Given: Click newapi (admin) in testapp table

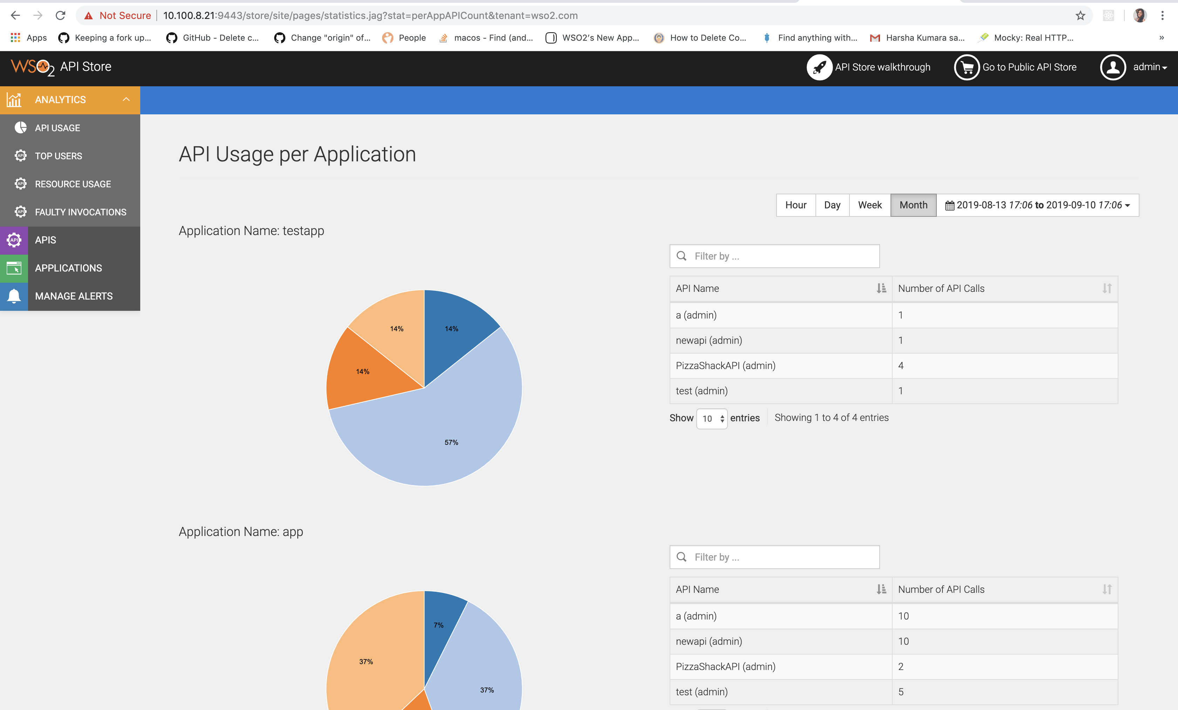Looking at the screenshot, I should (709, 340).
